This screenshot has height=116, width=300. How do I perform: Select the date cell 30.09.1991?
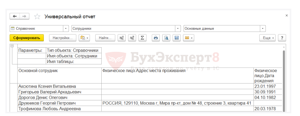coord(268,92)
